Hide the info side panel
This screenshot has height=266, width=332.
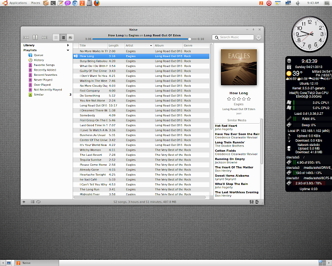click(257, 202)
